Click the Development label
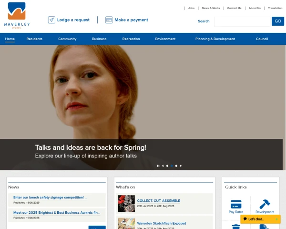This screenshot has height=229, width=286. coord(265,212)
